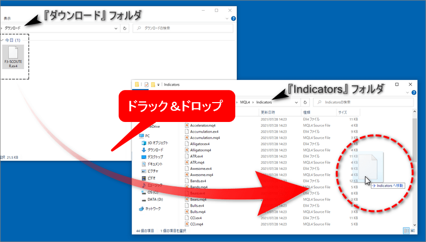Select ビデオ in navigation pane
Viewport: 426px width, 242px height.
(149, 178)
